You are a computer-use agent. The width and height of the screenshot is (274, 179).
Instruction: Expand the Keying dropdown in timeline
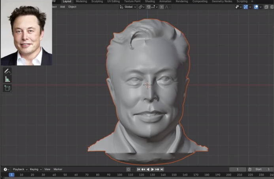pos(35,169)
